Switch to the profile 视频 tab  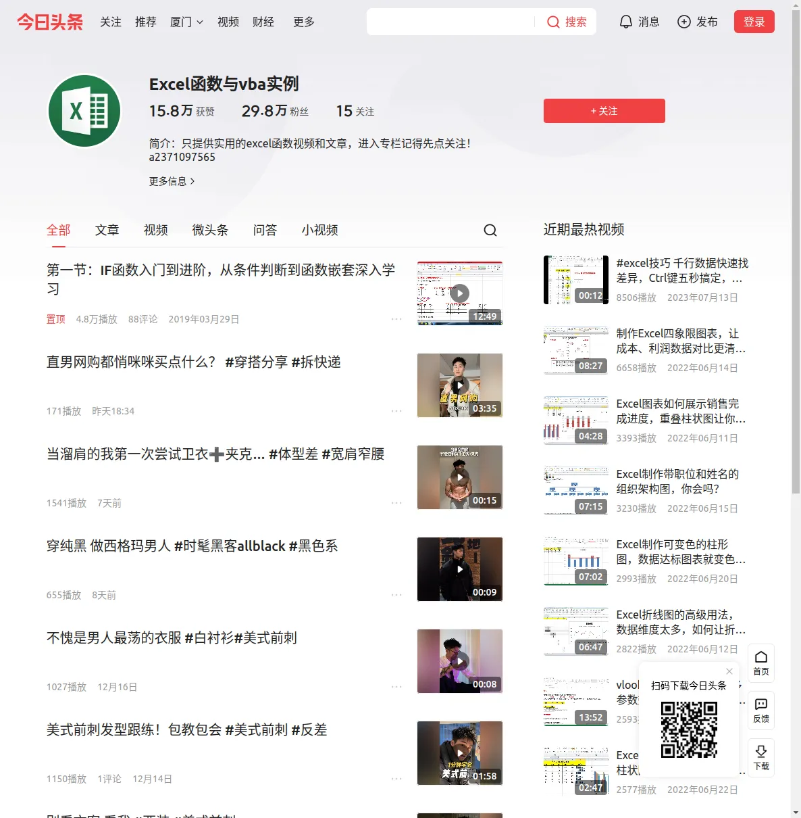(x=155, y=230)
